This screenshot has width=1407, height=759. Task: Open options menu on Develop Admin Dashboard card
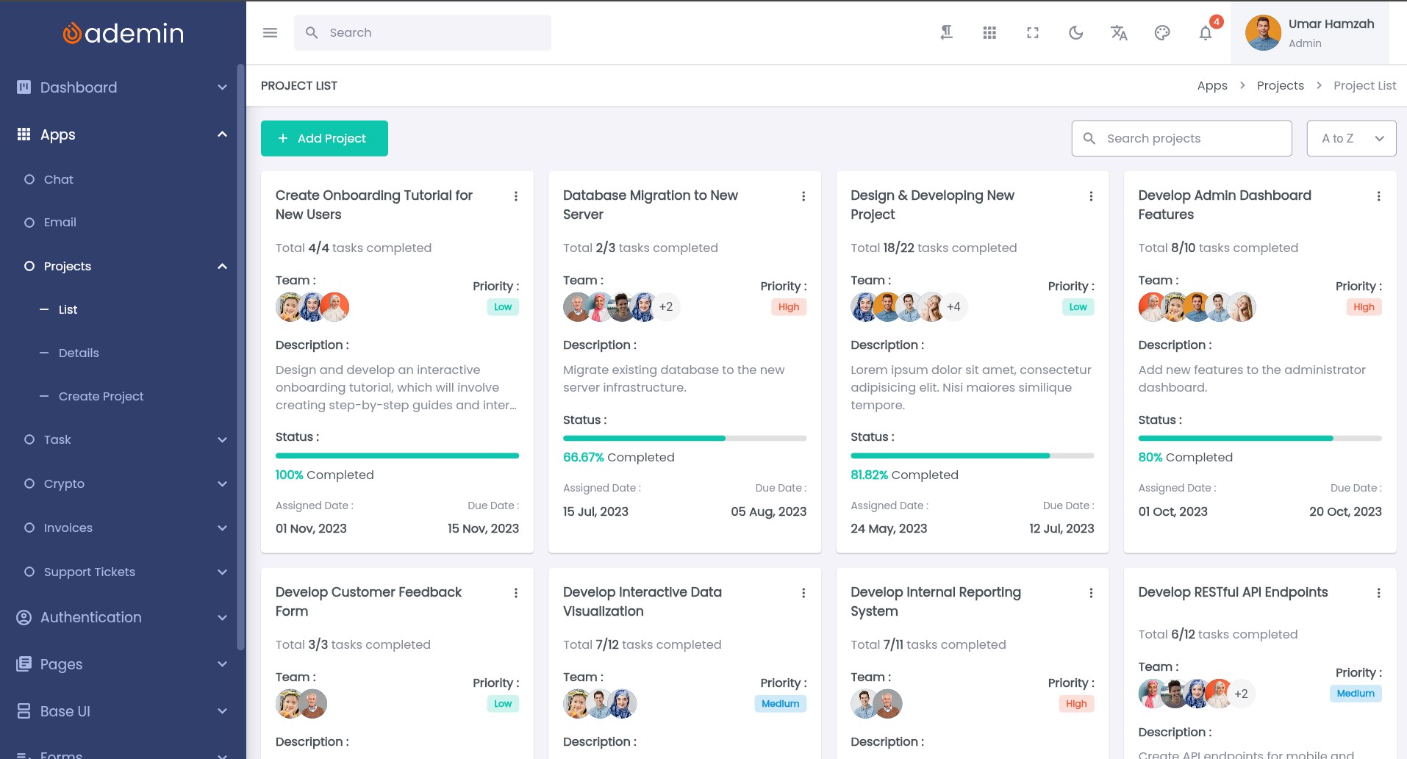click(1378, 196)
